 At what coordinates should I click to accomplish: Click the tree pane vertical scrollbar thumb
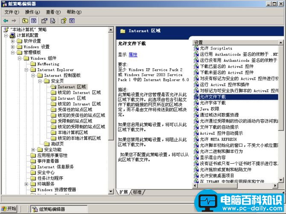[111, 87]
